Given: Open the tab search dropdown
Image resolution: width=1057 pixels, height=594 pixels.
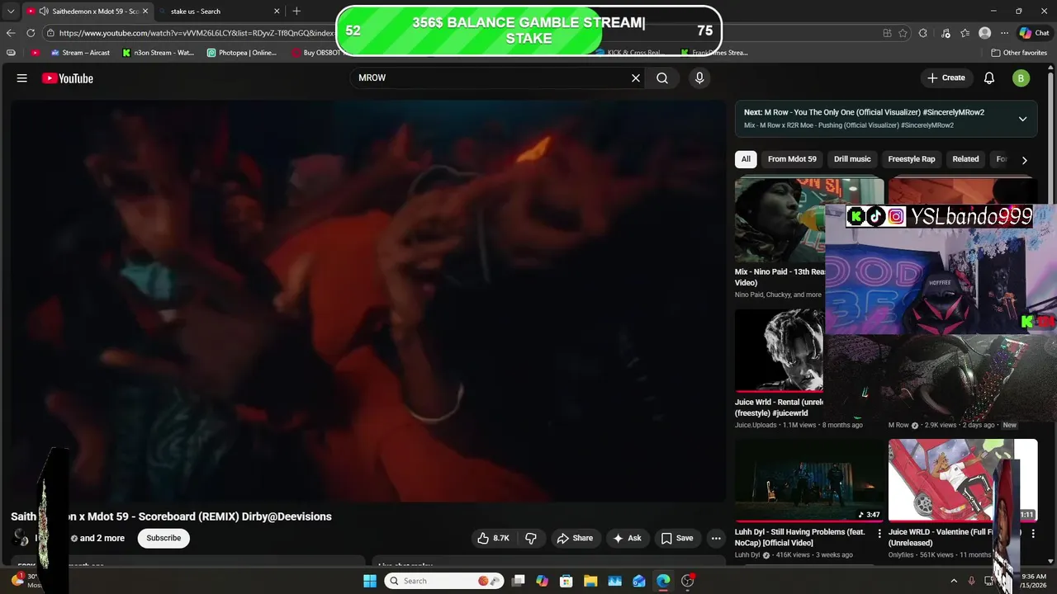Looking at the screenshot, I should click(11, 12).
